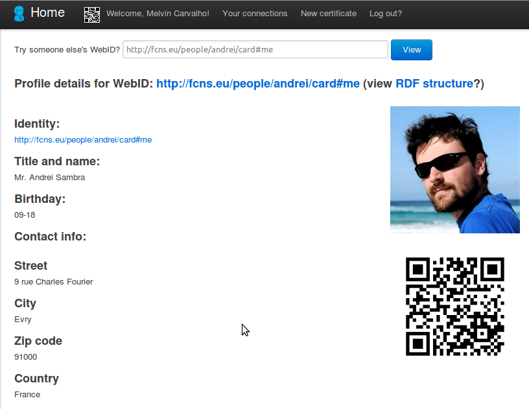Go to the Home page link
This screenshot has width=529, height=409.
[47, 12]
